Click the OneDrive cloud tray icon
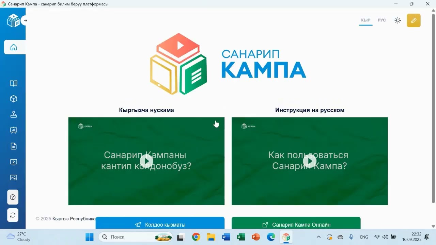Screen dimensions: 436x245 tap(340, 237)
